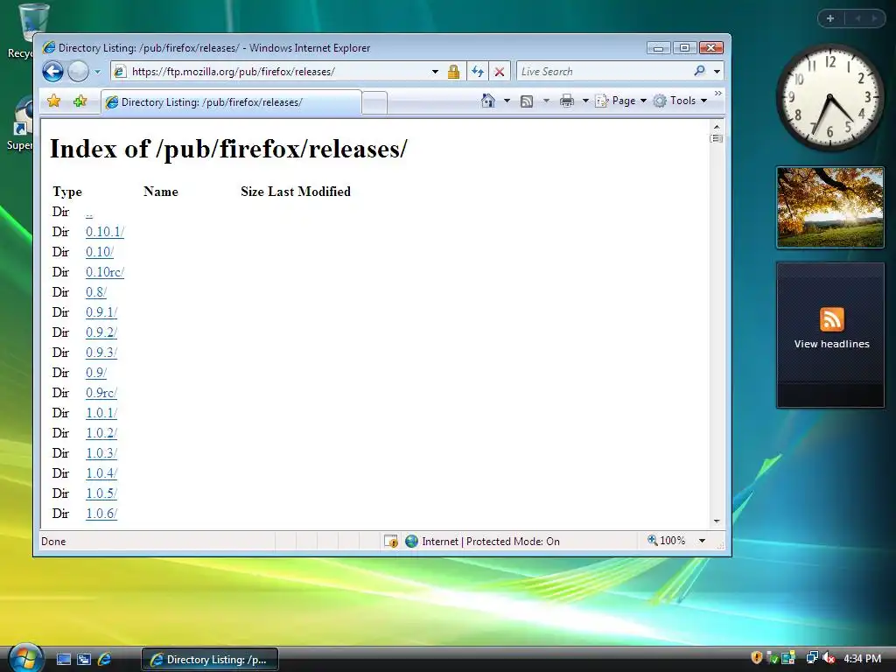The image size is (896, 672).
Task: Open the 1.0.2/ directory link
Action: 101,433
